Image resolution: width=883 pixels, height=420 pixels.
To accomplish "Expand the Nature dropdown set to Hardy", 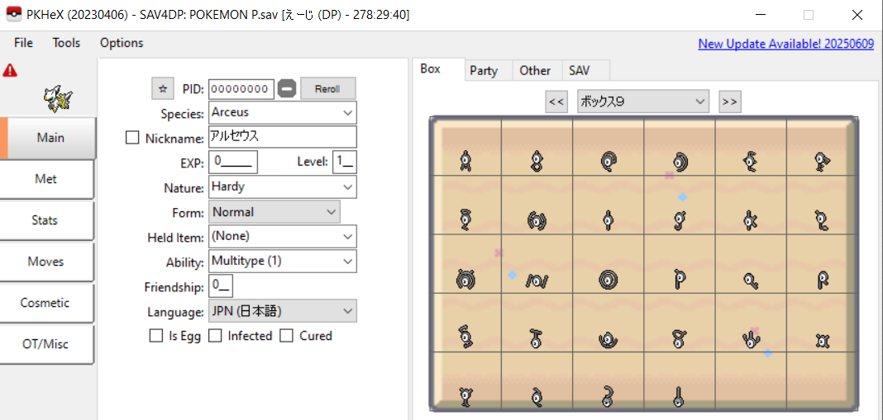I will click(x=283, y=186).
